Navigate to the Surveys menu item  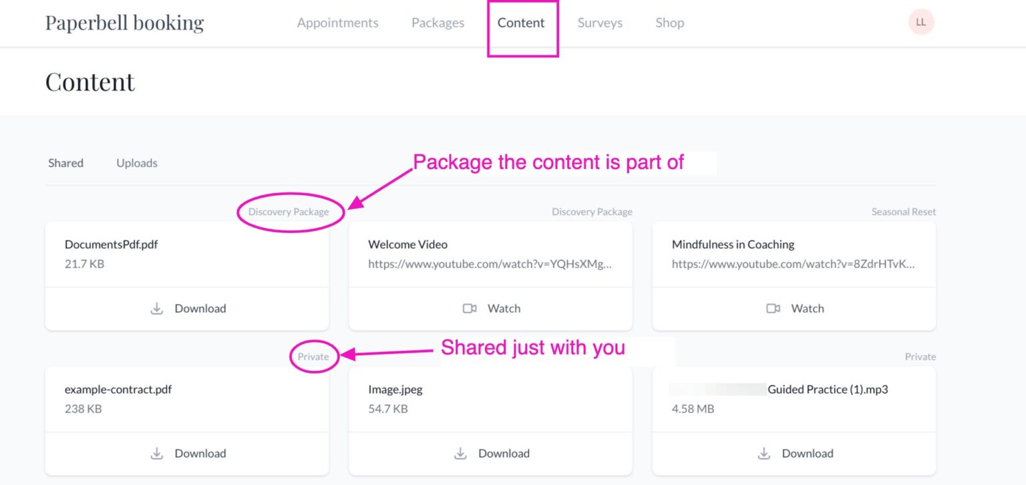point(599,22)
